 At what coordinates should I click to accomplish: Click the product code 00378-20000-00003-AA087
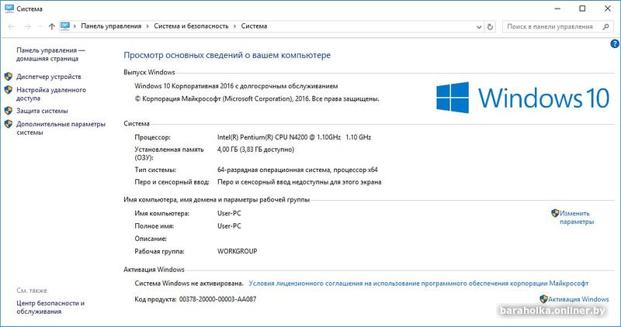pyautogui.click(x=218, y=299)
